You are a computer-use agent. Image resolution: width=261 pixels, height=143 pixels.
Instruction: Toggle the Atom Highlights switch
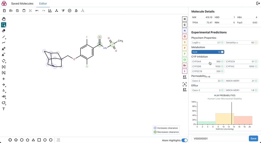[184, 140]
